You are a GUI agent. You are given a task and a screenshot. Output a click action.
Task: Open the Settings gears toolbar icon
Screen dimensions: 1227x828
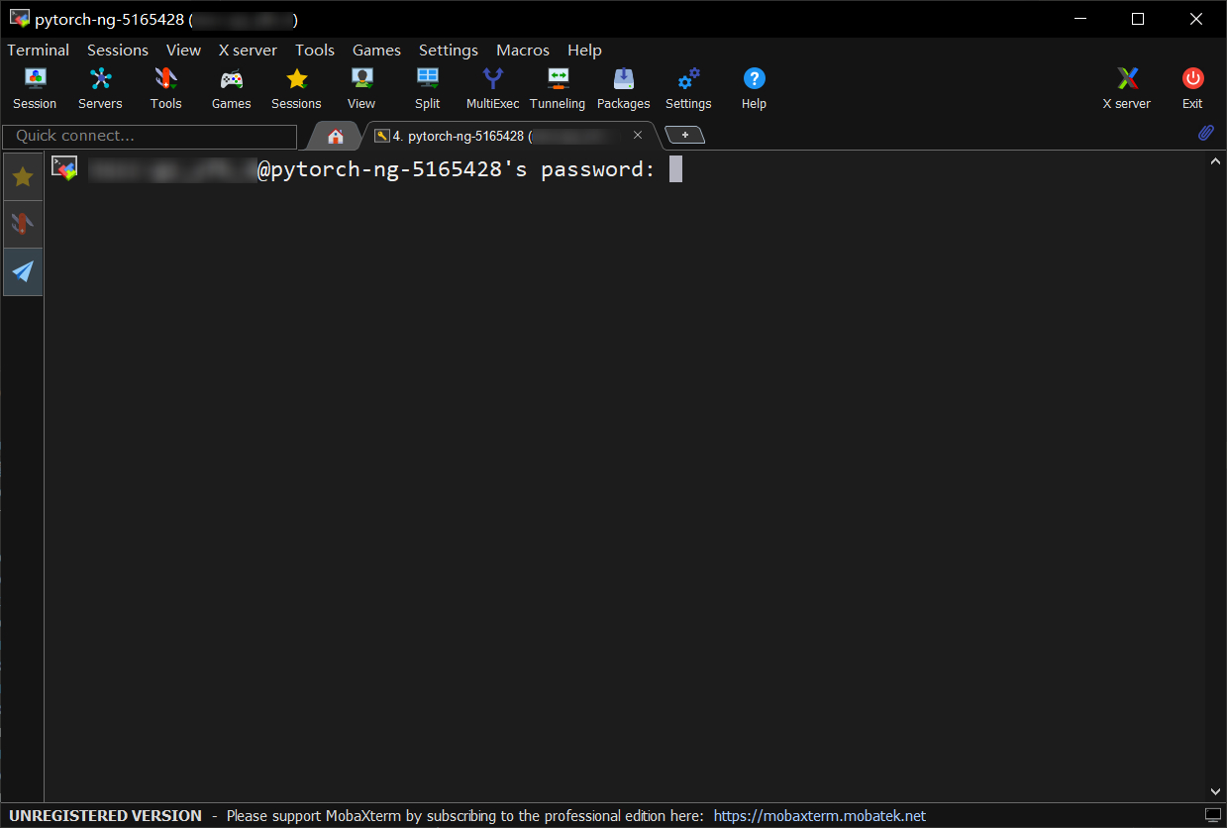pyautogui.click(x=688, y=88)
